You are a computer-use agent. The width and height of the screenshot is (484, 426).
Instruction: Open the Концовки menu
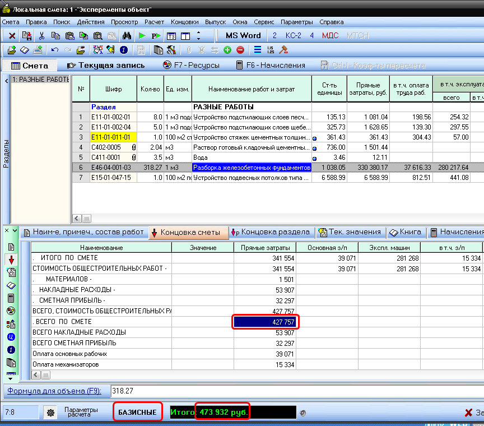click(x=184, y=22)
